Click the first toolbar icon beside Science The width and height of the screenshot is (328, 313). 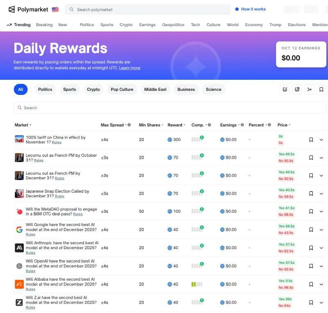coord(285,89)
